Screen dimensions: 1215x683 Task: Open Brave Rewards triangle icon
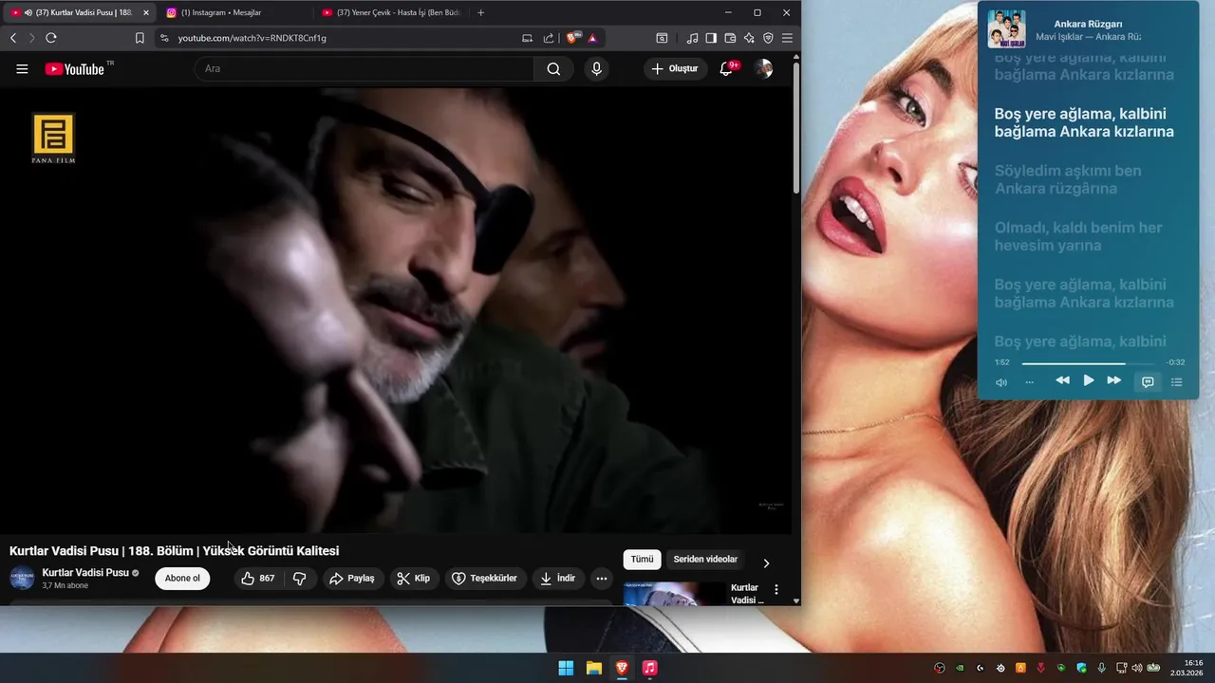[x=592, y=38]
